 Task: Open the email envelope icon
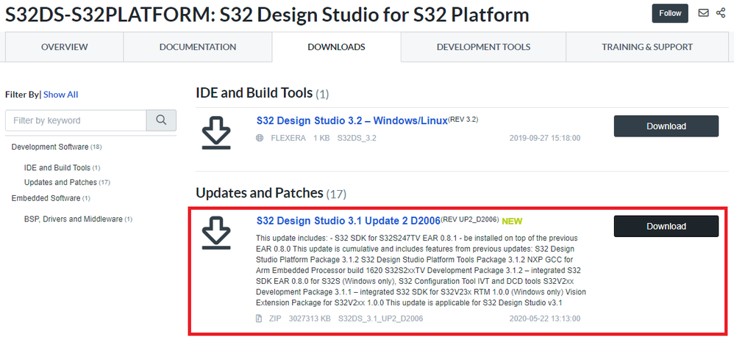click(x=703, y=13)
